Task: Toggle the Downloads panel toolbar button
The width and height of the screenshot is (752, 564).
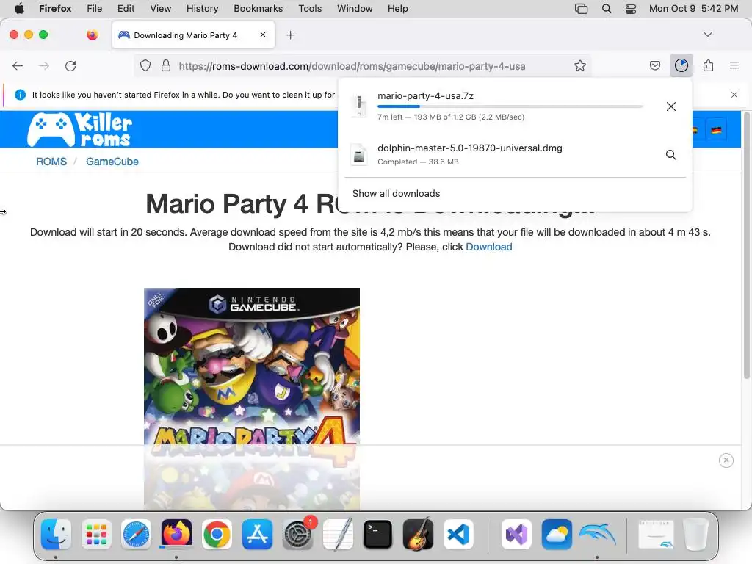Action: 681,65
